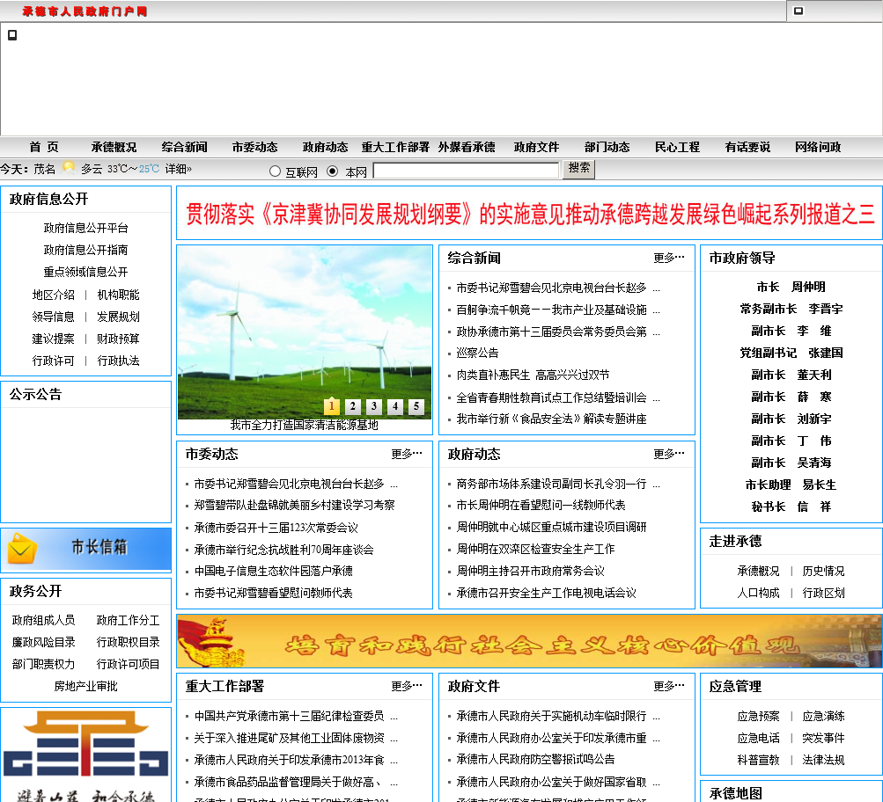Image resolution: width=883 pixels, height=802 pixels.
Task: Click the 承德市人民政府门户网 site title
Action: coord(85,11)
